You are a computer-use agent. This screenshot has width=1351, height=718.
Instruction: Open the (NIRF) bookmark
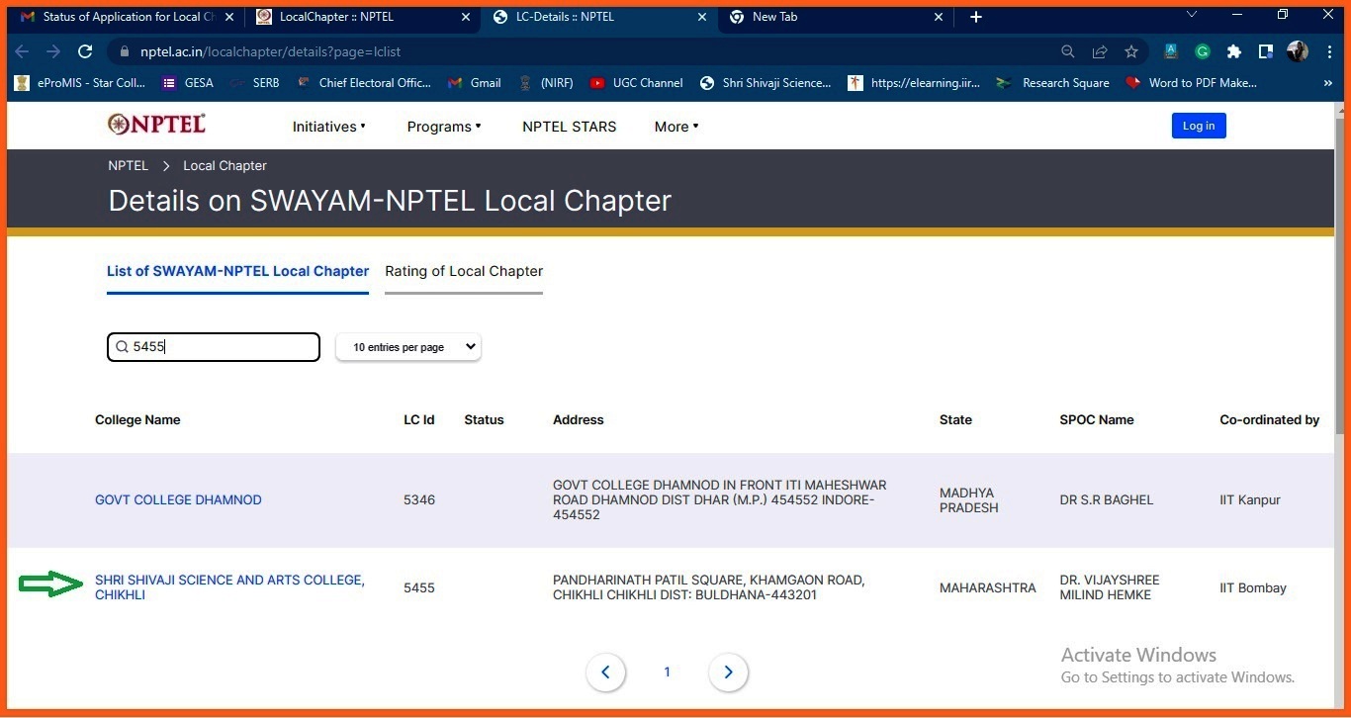(x=545, y=83)
